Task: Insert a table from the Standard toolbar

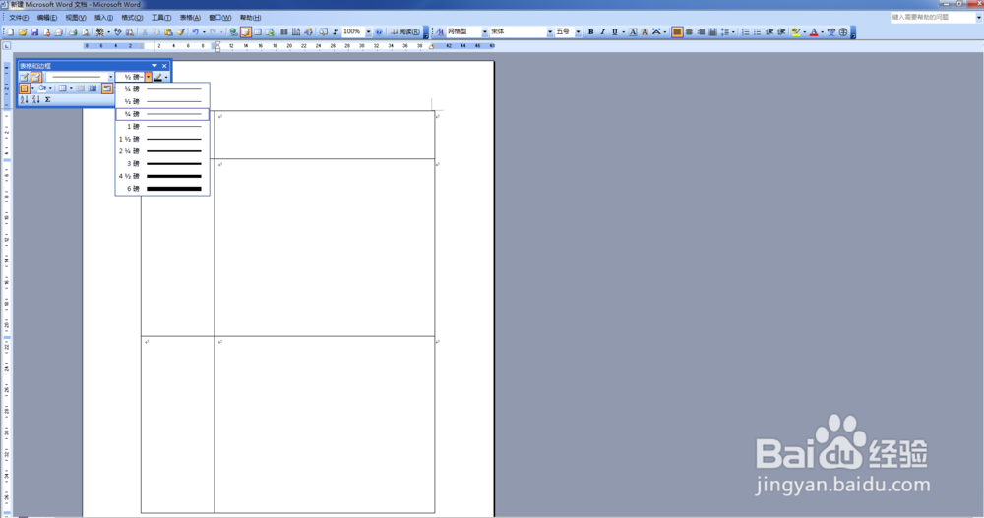Action: point(258,31)
